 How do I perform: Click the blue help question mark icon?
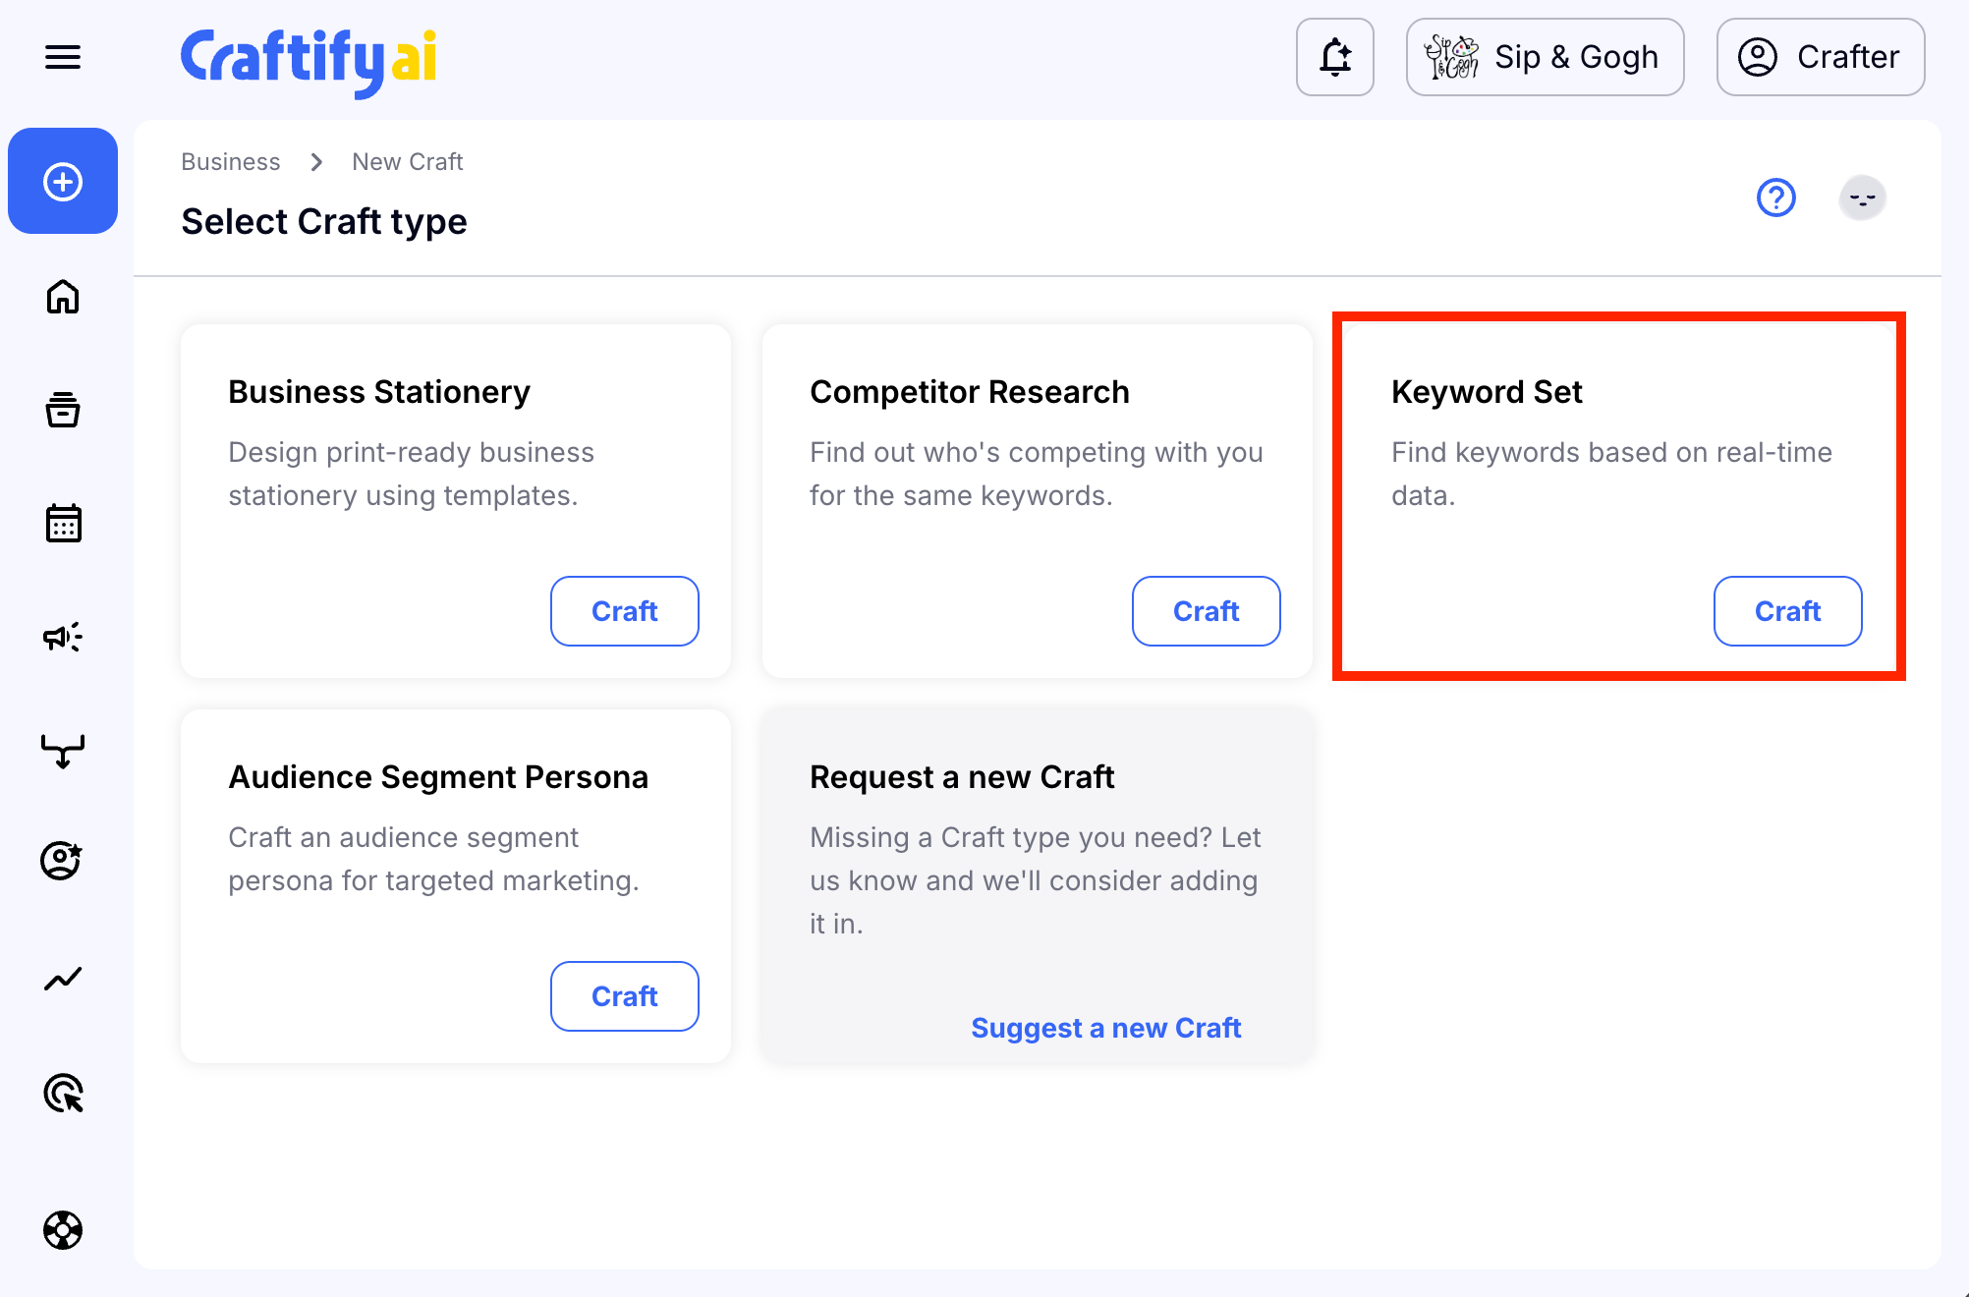1775,197
